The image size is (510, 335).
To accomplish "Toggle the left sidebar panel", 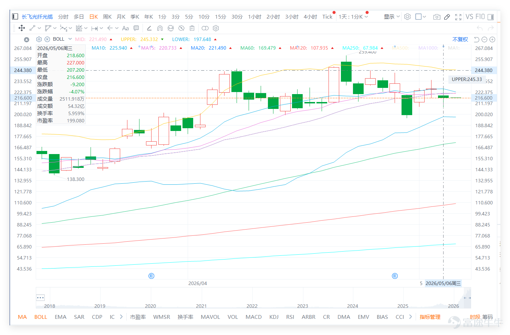I will 15,16.
